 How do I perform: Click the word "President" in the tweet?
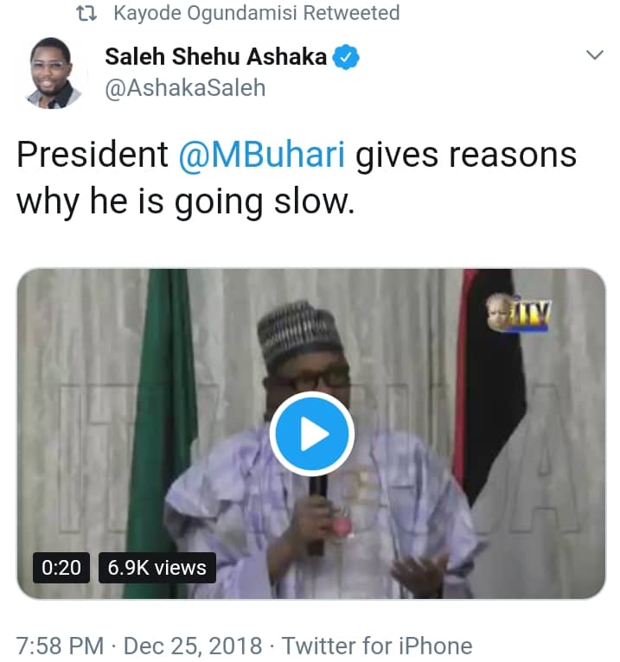(x=93, y=156)
